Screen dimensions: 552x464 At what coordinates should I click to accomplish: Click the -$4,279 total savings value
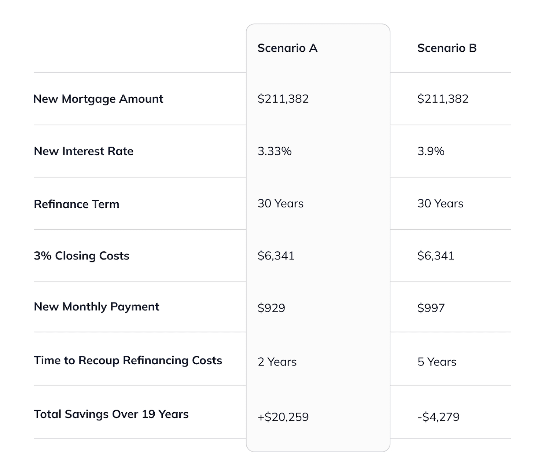(438, 417)
